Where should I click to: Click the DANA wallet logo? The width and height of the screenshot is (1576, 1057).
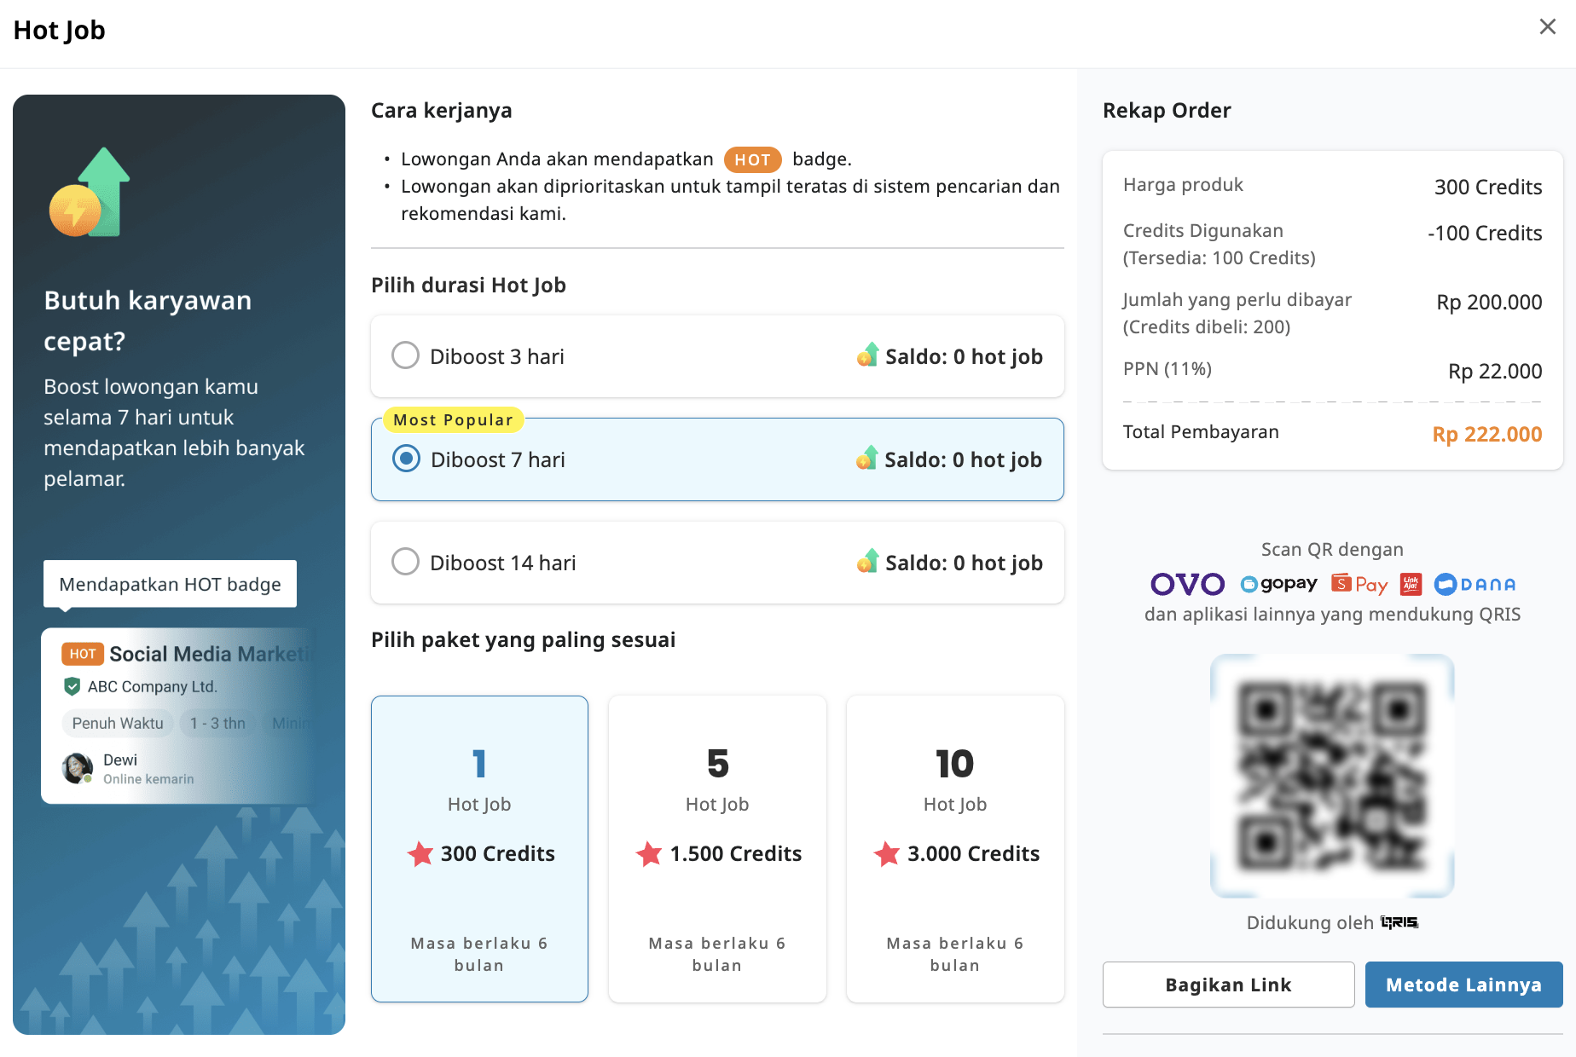coord(1475,584)
